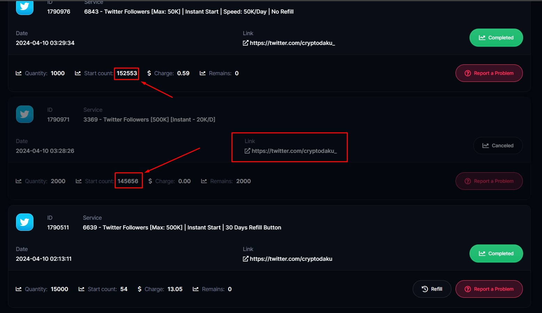Report a Problem for order 1790976
Screen dimensions: 542x313
tap(489, 73)
